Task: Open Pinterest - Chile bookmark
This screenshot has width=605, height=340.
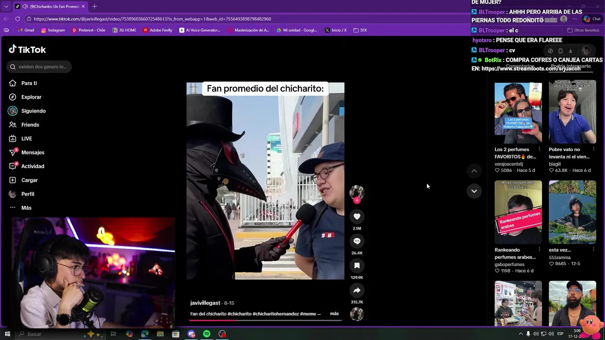Action: pos(88,30)
